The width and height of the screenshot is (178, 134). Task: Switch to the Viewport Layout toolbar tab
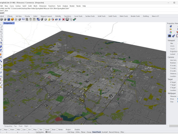tap(46, 16)
